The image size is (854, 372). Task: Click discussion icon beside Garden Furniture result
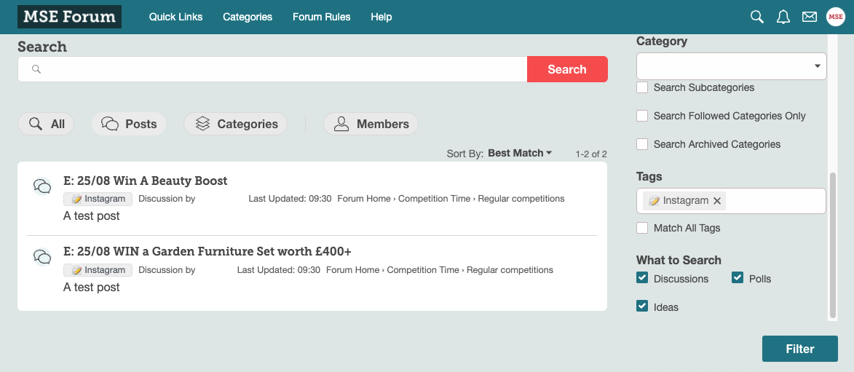click(x=42, y=257)
